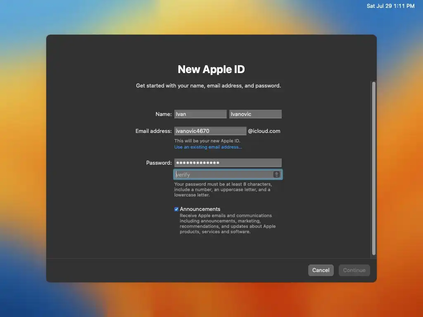
Task: Click the 'Get started with your name' subtitle
Action: [x=208, y=85]
